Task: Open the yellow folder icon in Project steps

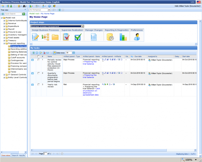Action: click(55, 37)
